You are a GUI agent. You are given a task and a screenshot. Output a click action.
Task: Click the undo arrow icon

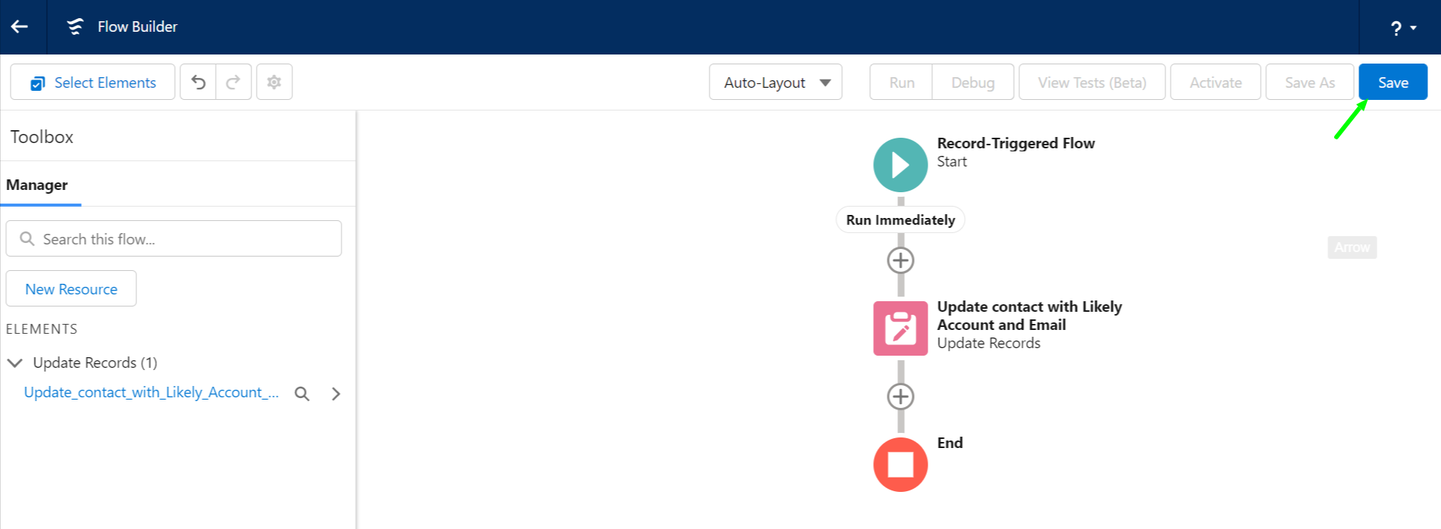point(198,82)
